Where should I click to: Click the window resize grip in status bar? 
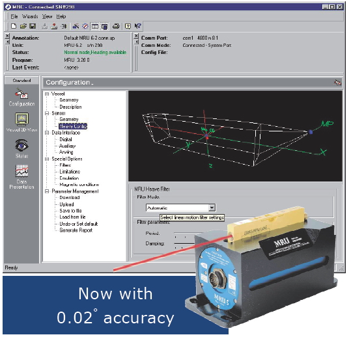(x=341, y=268)
